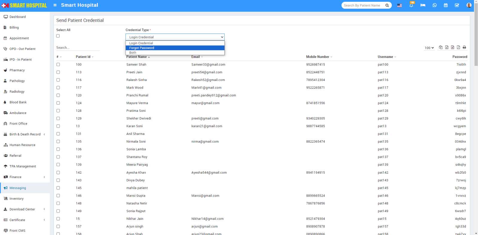Click the bed status icon
This screenshot has height=235, width=478.
point(423,5)
